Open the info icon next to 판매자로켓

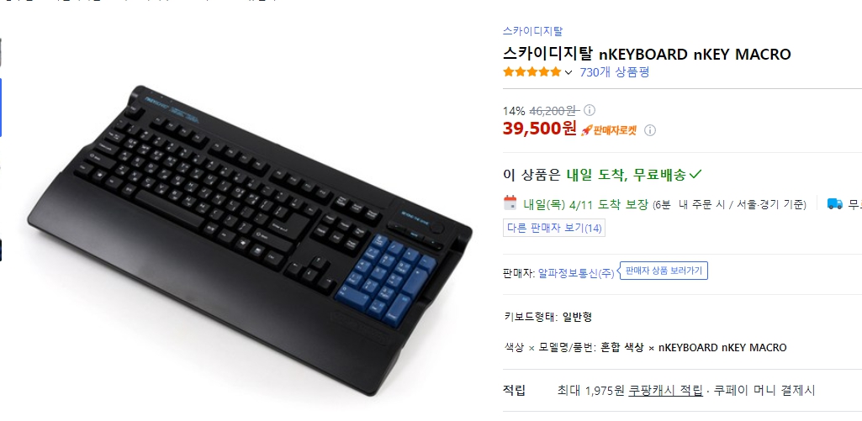tap(650, 130)
